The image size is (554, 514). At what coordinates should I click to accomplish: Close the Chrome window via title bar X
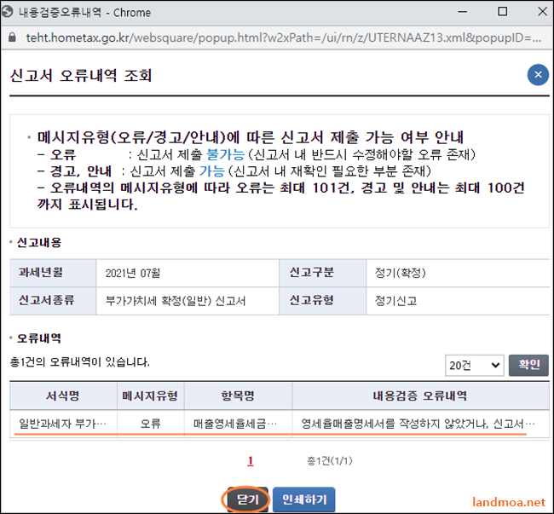(542, 12)
